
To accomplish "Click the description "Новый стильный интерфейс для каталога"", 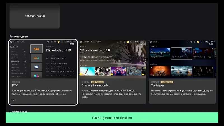I will [x=111, y=94].
